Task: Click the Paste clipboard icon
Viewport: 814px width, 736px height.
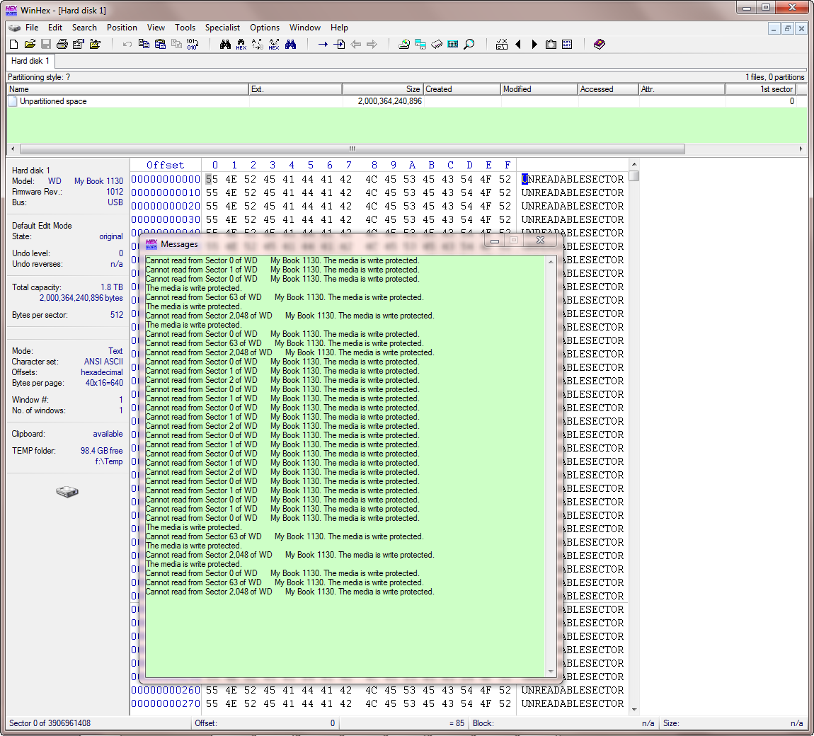Action: [x=161, y=45]
